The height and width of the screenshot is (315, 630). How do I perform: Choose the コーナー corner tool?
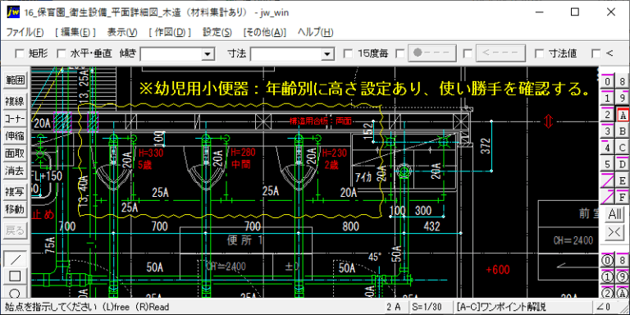(x=15, y=118)
